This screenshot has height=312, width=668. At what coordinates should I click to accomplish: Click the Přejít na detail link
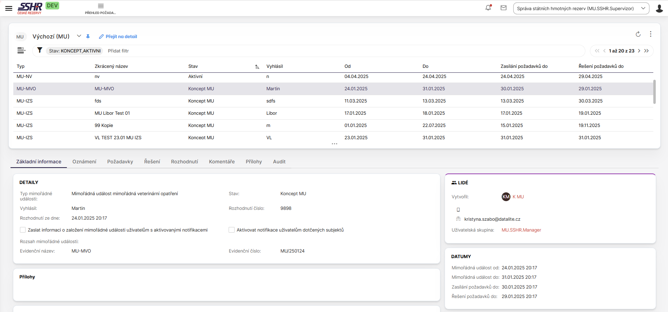118,36
